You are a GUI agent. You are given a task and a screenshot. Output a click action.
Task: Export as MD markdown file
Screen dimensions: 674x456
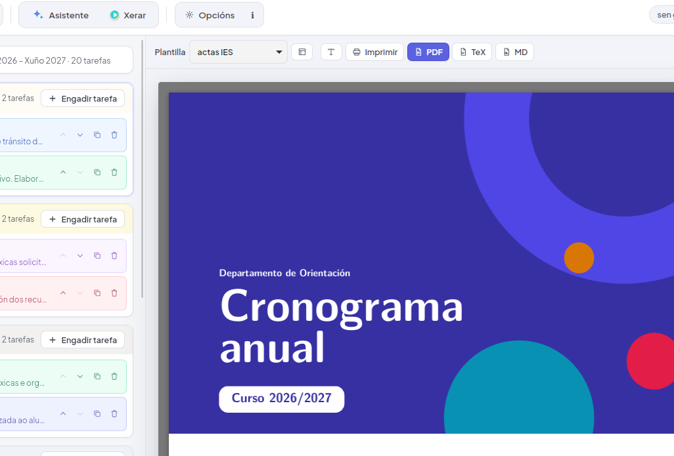click(514, 52)
